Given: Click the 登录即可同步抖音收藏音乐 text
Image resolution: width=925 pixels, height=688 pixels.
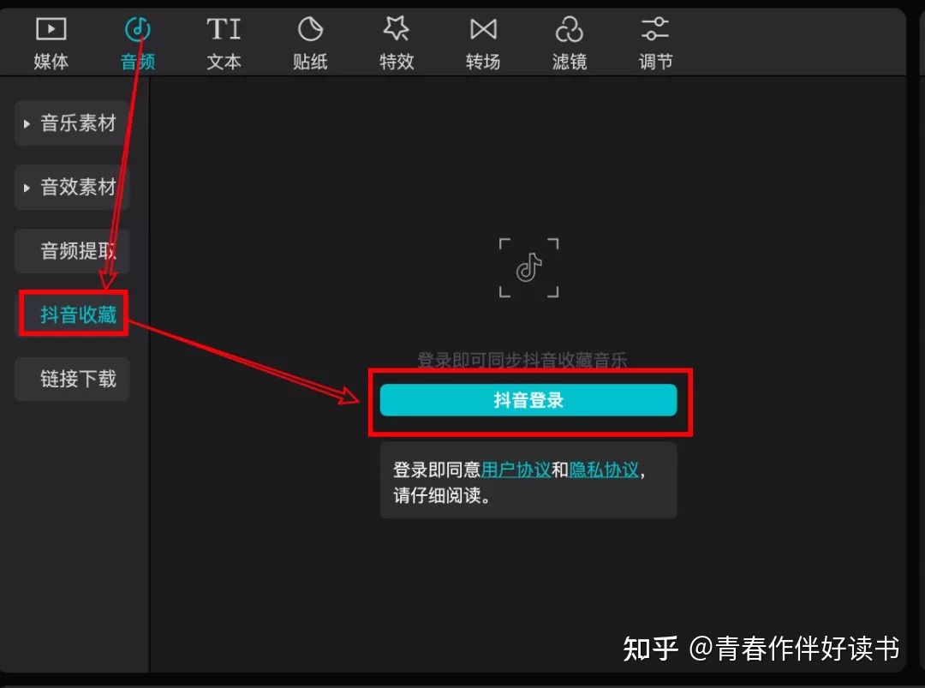Looking at the screenshot, I should pyautogui.click(x=522, y=359).
